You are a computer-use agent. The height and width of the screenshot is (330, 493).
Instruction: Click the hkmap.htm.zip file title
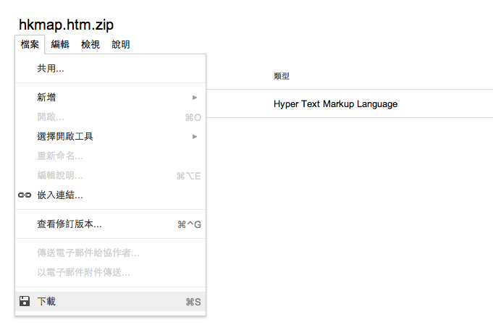coord(66,25)
